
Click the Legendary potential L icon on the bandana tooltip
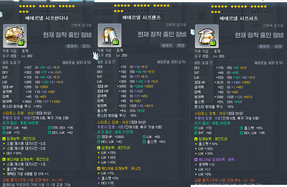(x=4, y=139)
